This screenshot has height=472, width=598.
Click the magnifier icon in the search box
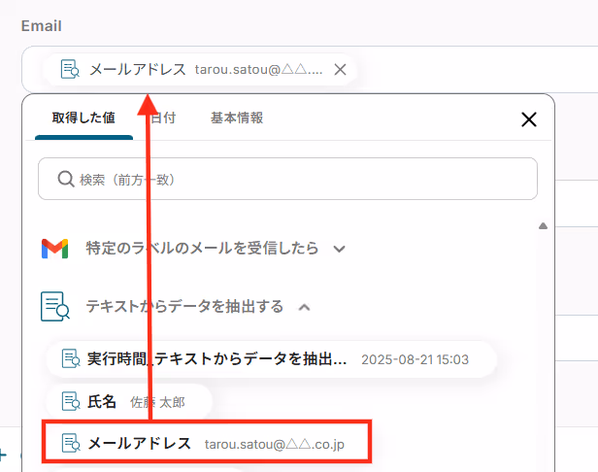coord(66,179)
